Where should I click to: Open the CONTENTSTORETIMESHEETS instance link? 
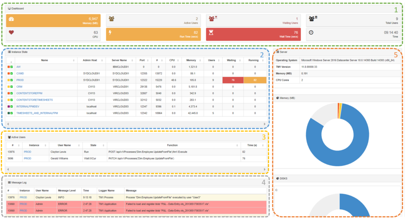[x=34, y=100]
